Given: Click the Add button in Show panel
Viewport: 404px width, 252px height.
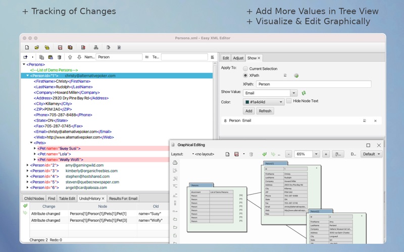Looking at the screenshot, I should (248, 111).
